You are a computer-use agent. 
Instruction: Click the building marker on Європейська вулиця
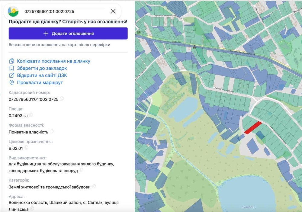[x=194, y=47]
